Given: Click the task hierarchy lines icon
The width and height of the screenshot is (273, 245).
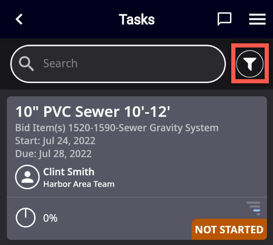Looking at the screenshot, I should point(253,208).
